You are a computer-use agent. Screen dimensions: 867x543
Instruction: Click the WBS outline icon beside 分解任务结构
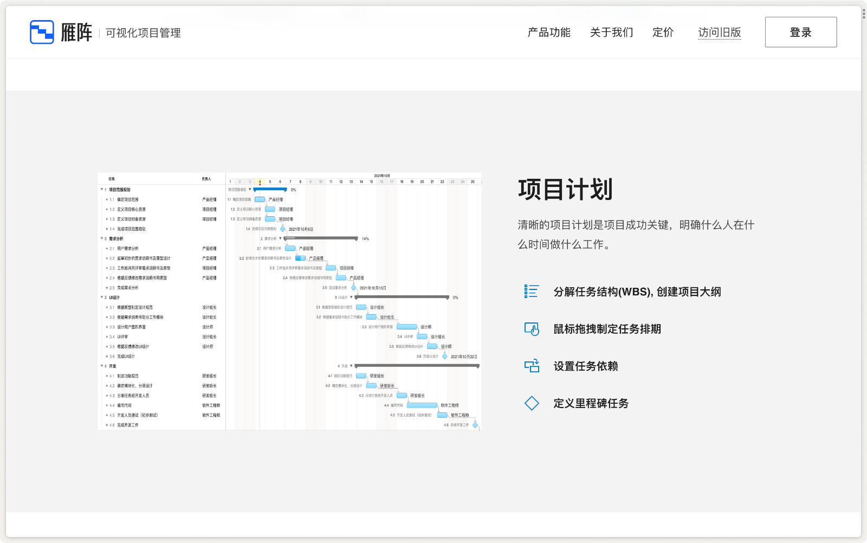(532, 292)
